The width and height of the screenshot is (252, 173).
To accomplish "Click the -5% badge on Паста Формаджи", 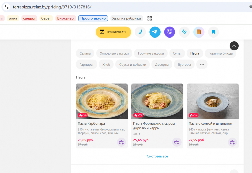I will (x=138, y=115).
